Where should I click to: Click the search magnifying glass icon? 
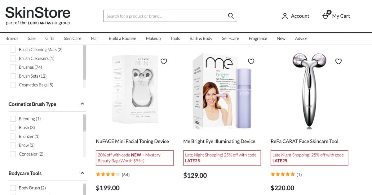click(231, 16)
